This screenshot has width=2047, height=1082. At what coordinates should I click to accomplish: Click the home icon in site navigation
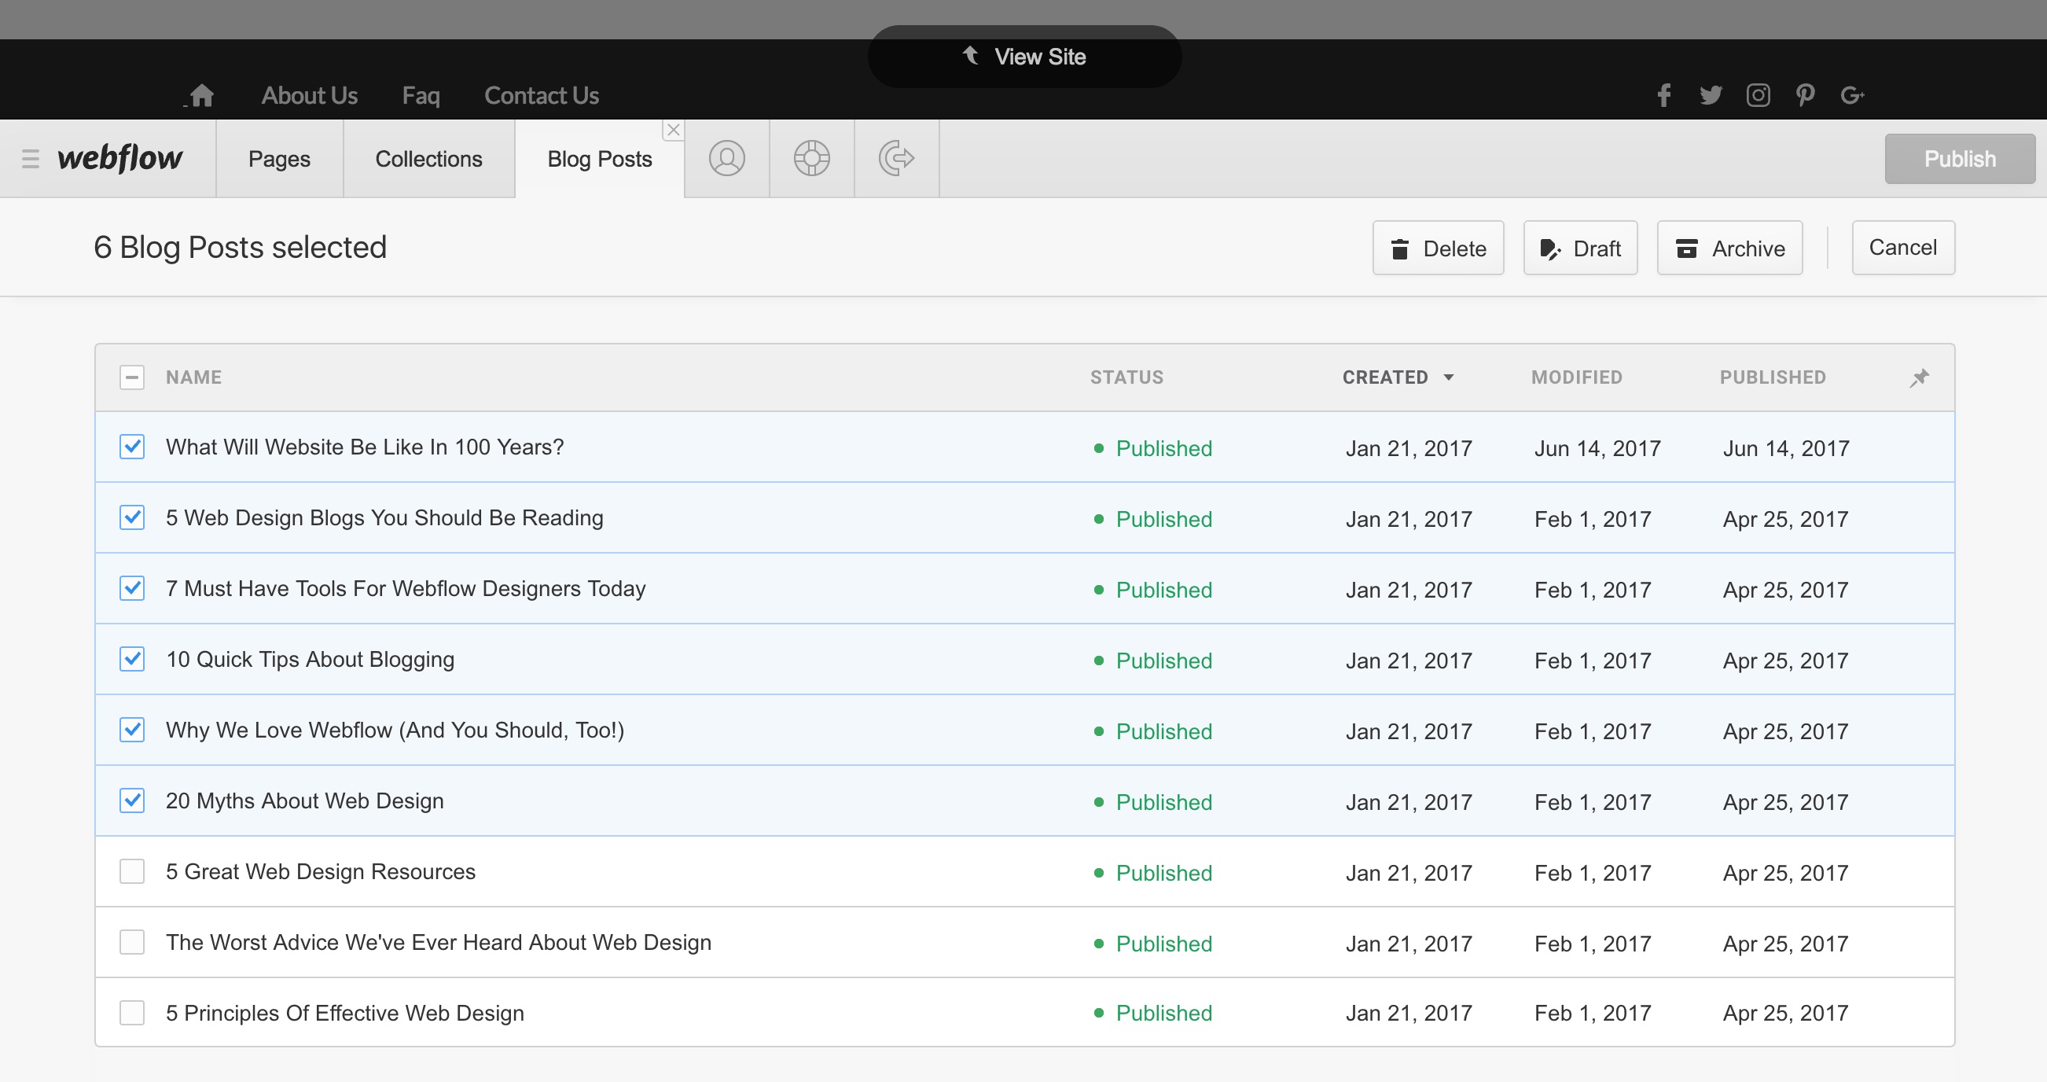202,95
